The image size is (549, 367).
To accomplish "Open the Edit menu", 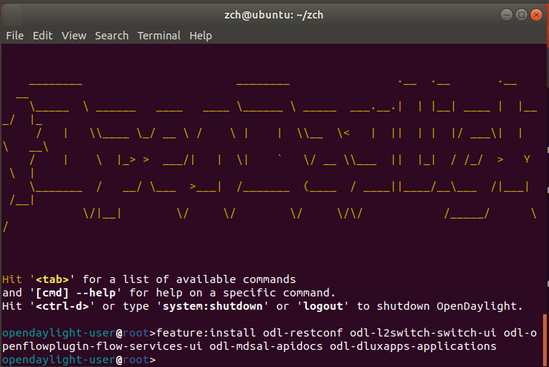I will click(42, 36).
